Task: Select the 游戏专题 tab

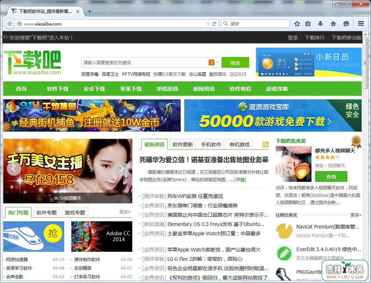Action: point(75,213)
